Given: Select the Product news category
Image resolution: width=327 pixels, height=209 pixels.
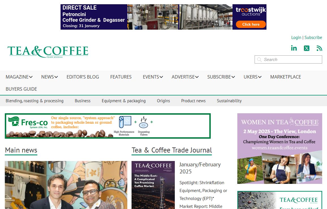Looking at the screenshot, I should pyautogui.click(x=193, y=101).
